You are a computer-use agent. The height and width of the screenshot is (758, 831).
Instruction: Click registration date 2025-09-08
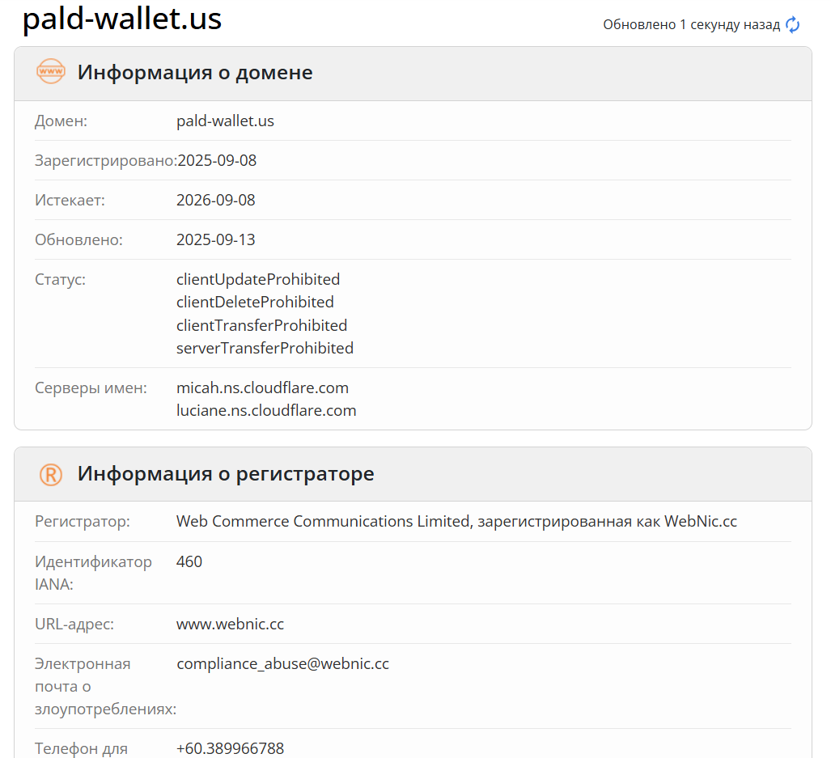[217, 160]
